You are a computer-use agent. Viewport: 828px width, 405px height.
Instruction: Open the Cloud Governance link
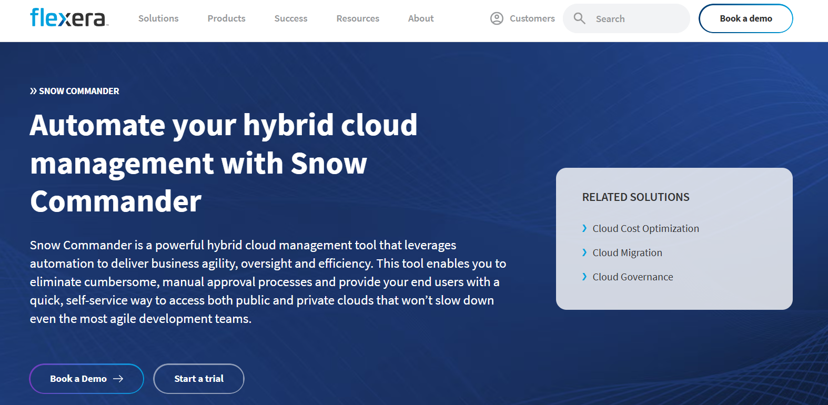(633, 277)
